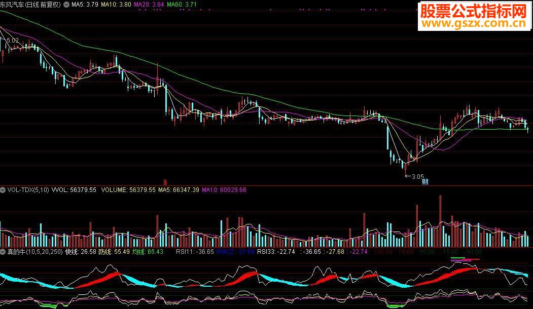Open the 财 financial marker icon
The image size is (533, 309).
tap(425, 182)
